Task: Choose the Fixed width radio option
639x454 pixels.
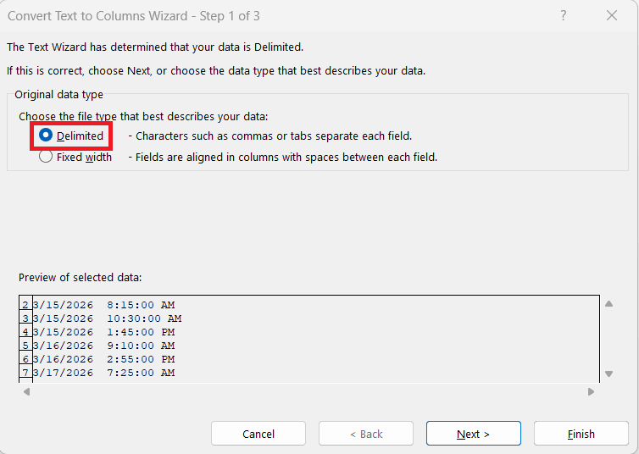Action: 46,157
